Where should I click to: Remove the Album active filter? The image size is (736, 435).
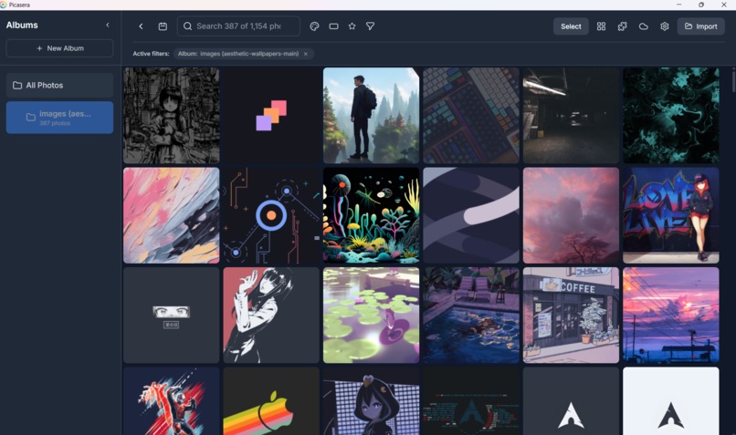306,54
